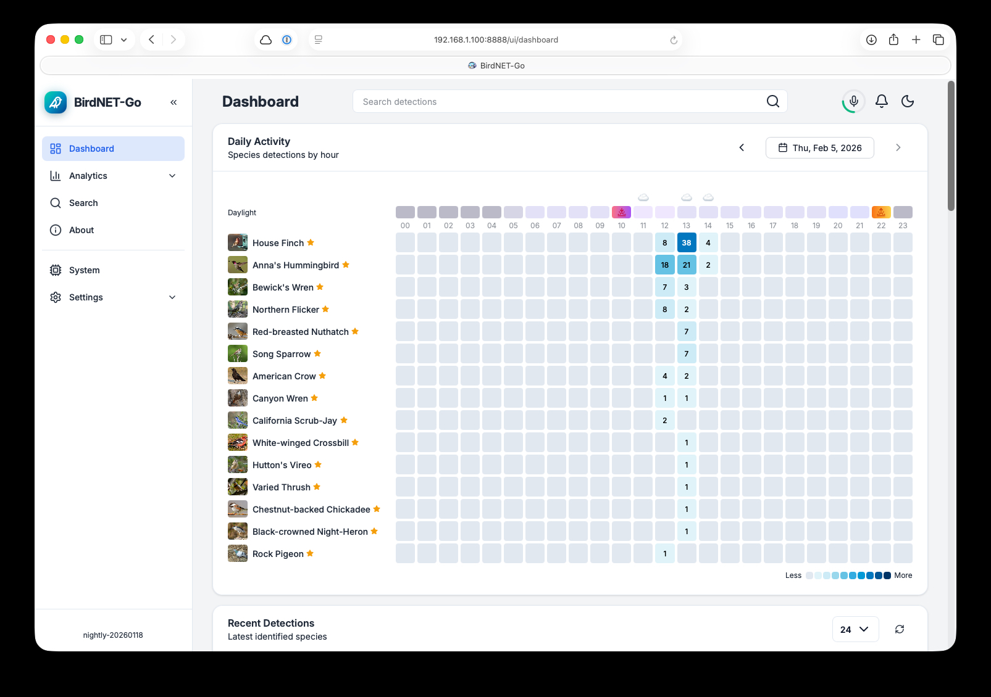Toggle favorite star for House Finch
The height and width of the screenshot is (697, 991).
pos(311,242)
